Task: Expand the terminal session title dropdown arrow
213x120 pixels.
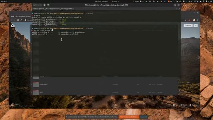Action: [73, 9]
